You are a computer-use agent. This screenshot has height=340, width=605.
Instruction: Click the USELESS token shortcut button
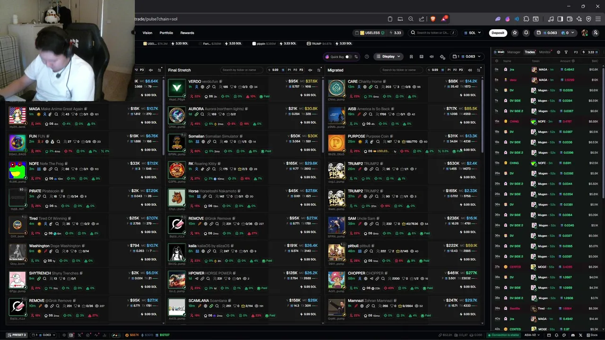point(371,33)
